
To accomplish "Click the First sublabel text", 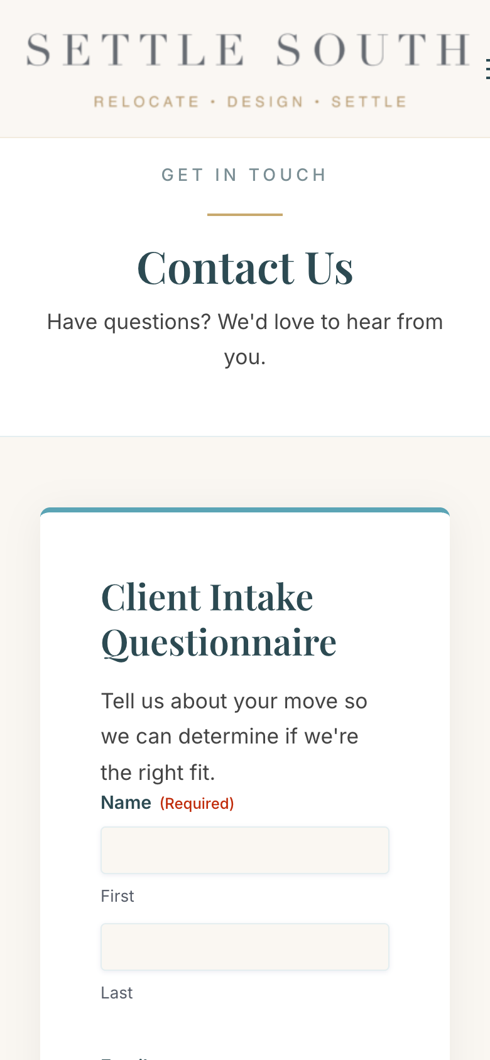I will (x=117, y=896).
